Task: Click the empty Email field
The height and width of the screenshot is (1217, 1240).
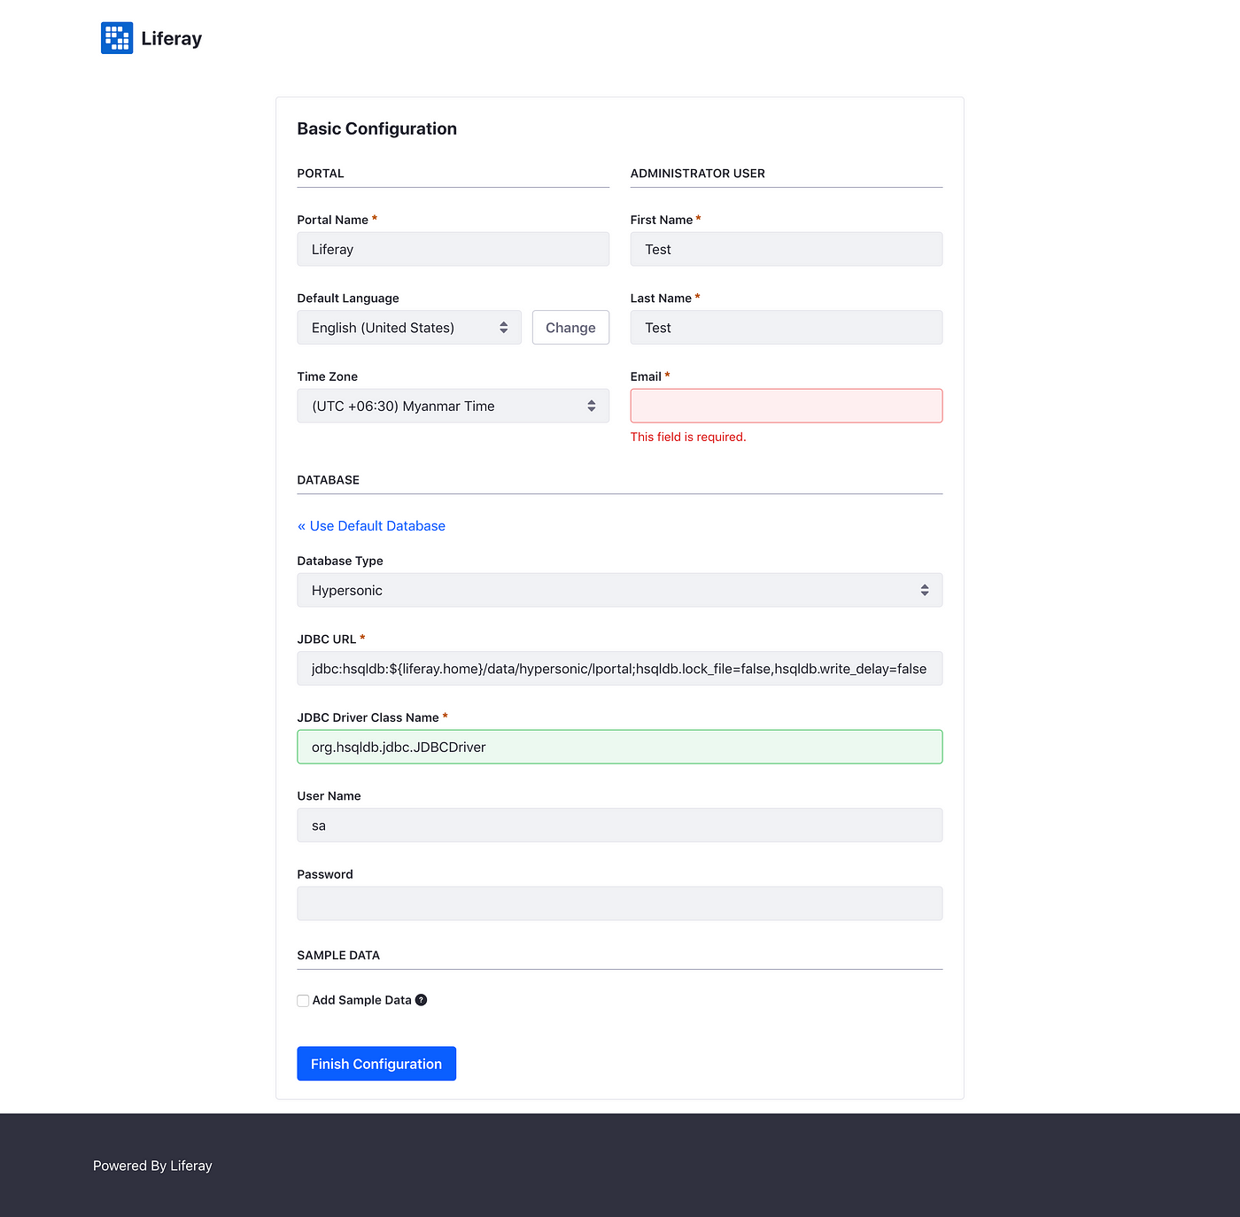Action: [787, 406]
